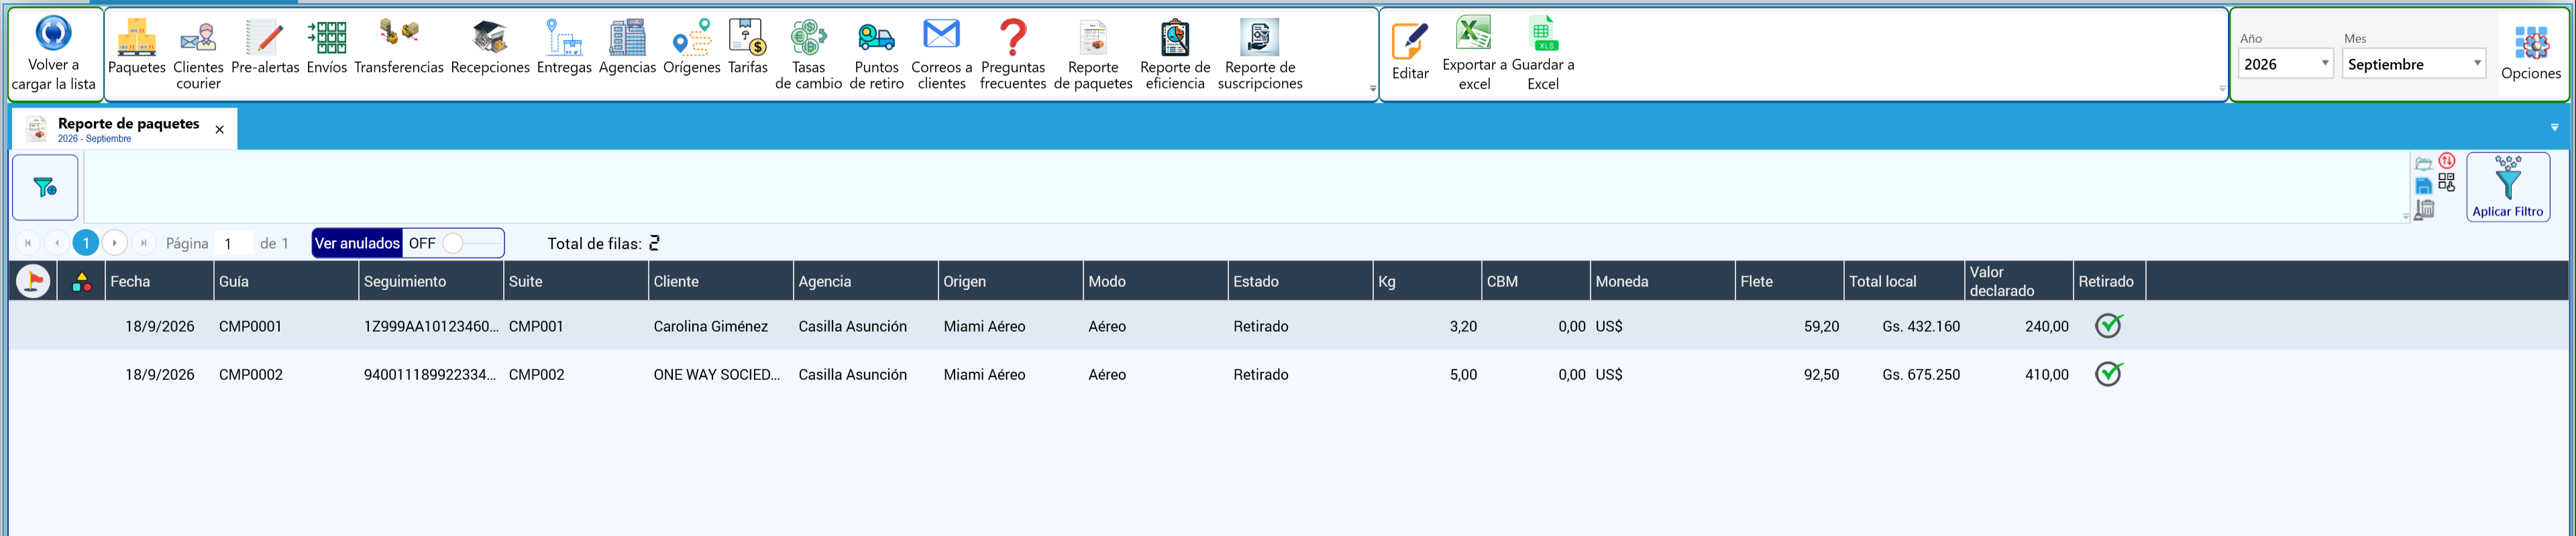Viewport: 2576px width, 536px height.
Task: Open the Mes dropdown showing Septiembre
Action: 2413,64
